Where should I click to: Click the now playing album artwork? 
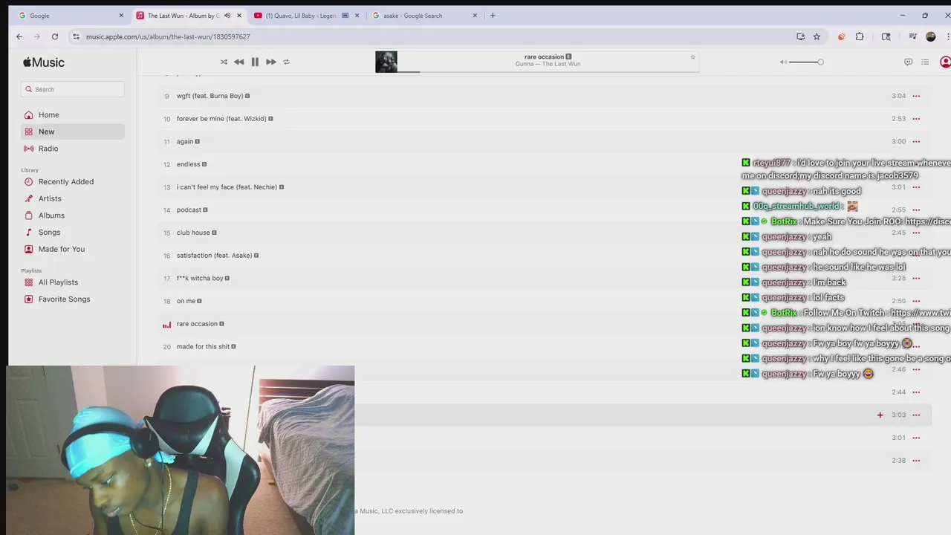386,62
